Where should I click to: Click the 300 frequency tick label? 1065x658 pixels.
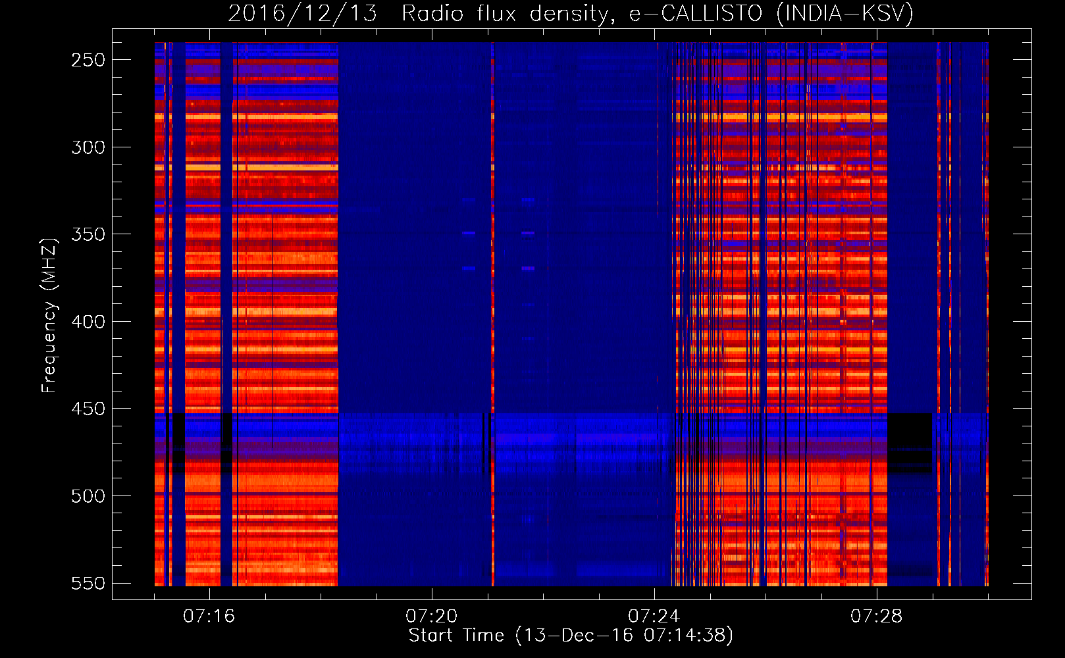pos(88,147)
